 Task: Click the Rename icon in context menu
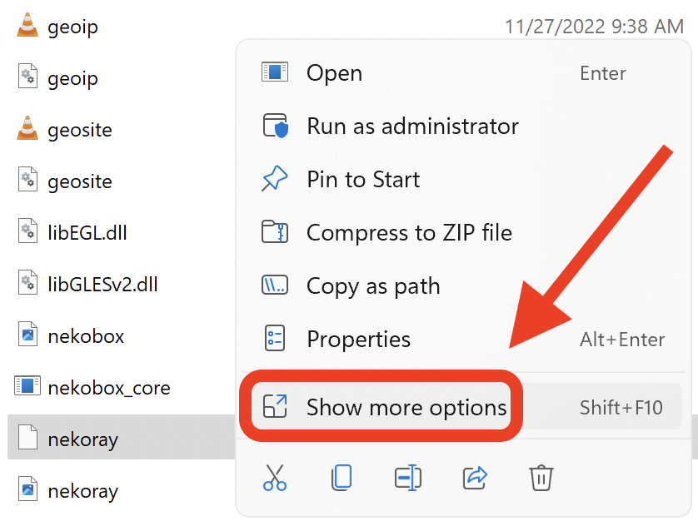pos(408,478)
